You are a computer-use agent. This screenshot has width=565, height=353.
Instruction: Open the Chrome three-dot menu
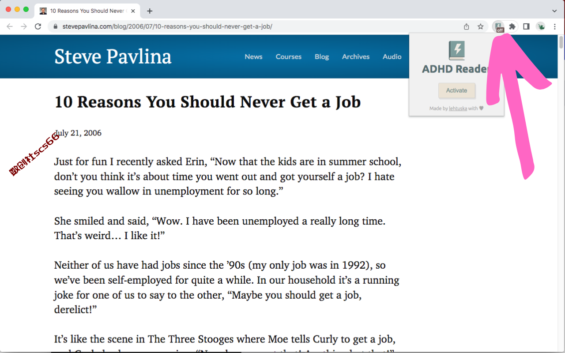pos(555,26)
